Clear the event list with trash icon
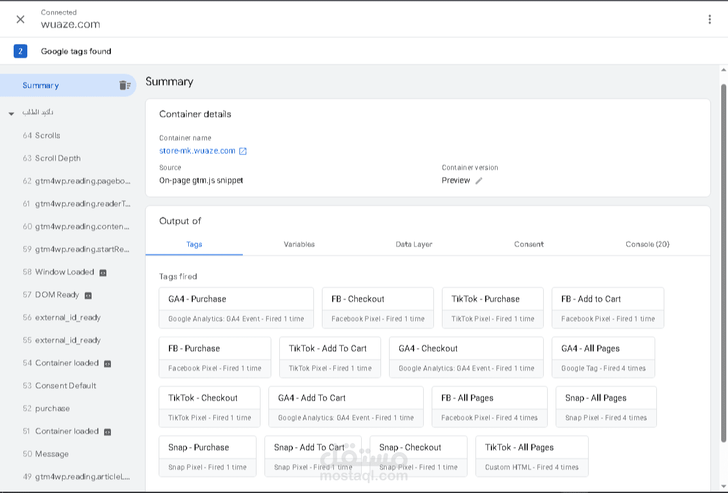Image resolution: width=728 pixels, height=493 pixels. pos(125,85)
